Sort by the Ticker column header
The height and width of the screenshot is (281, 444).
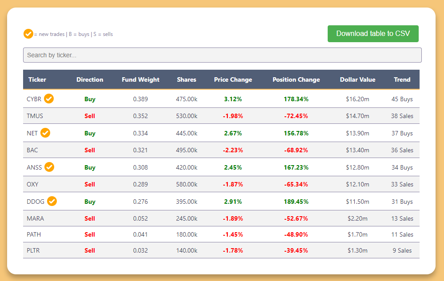coord(37,79)
